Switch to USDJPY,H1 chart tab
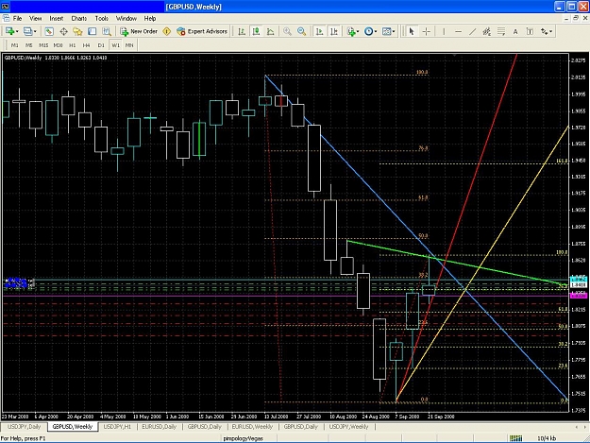The width and height of the screenshot is (590, 443). (117, 426)
